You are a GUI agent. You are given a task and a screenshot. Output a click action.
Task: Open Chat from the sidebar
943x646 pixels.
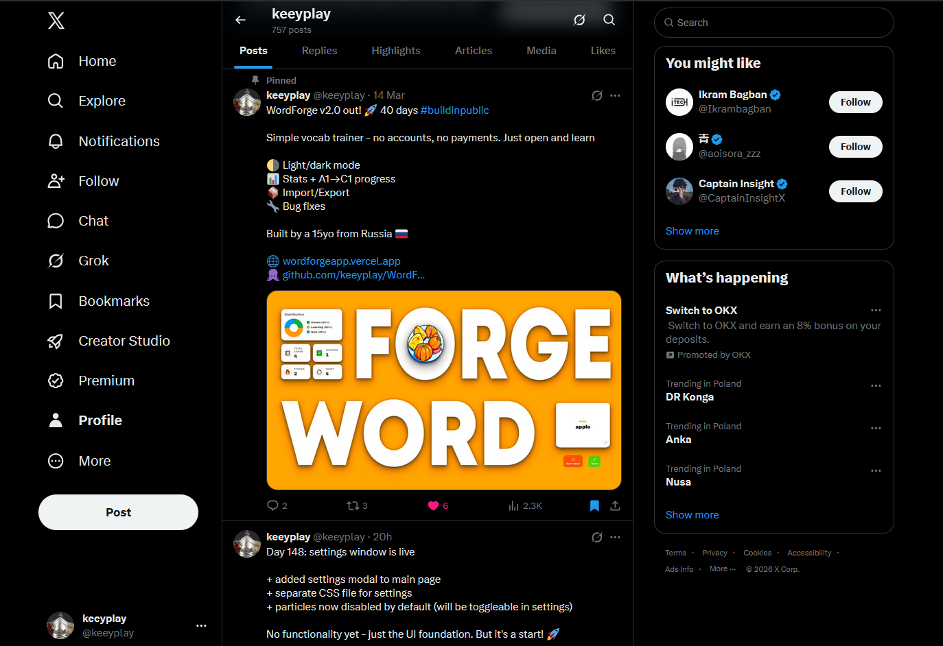click(78, 221)
